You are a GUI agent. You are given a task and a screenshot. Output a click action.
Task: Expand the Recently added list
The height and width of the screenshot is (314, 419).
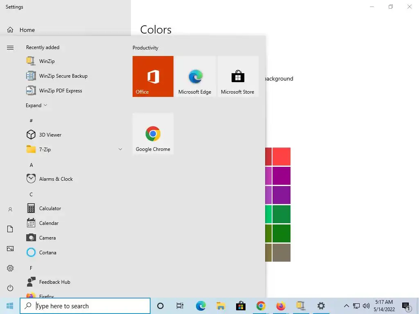tap(36, 105)
